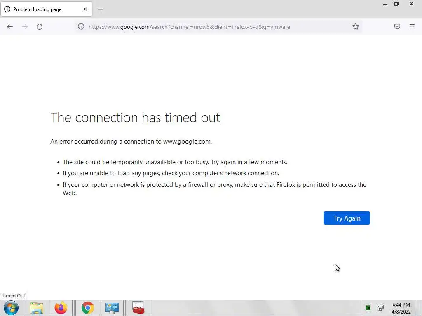The image size is (422, 316).
Task: Restore down the Firefox window
Action: (x=396, y=4)
